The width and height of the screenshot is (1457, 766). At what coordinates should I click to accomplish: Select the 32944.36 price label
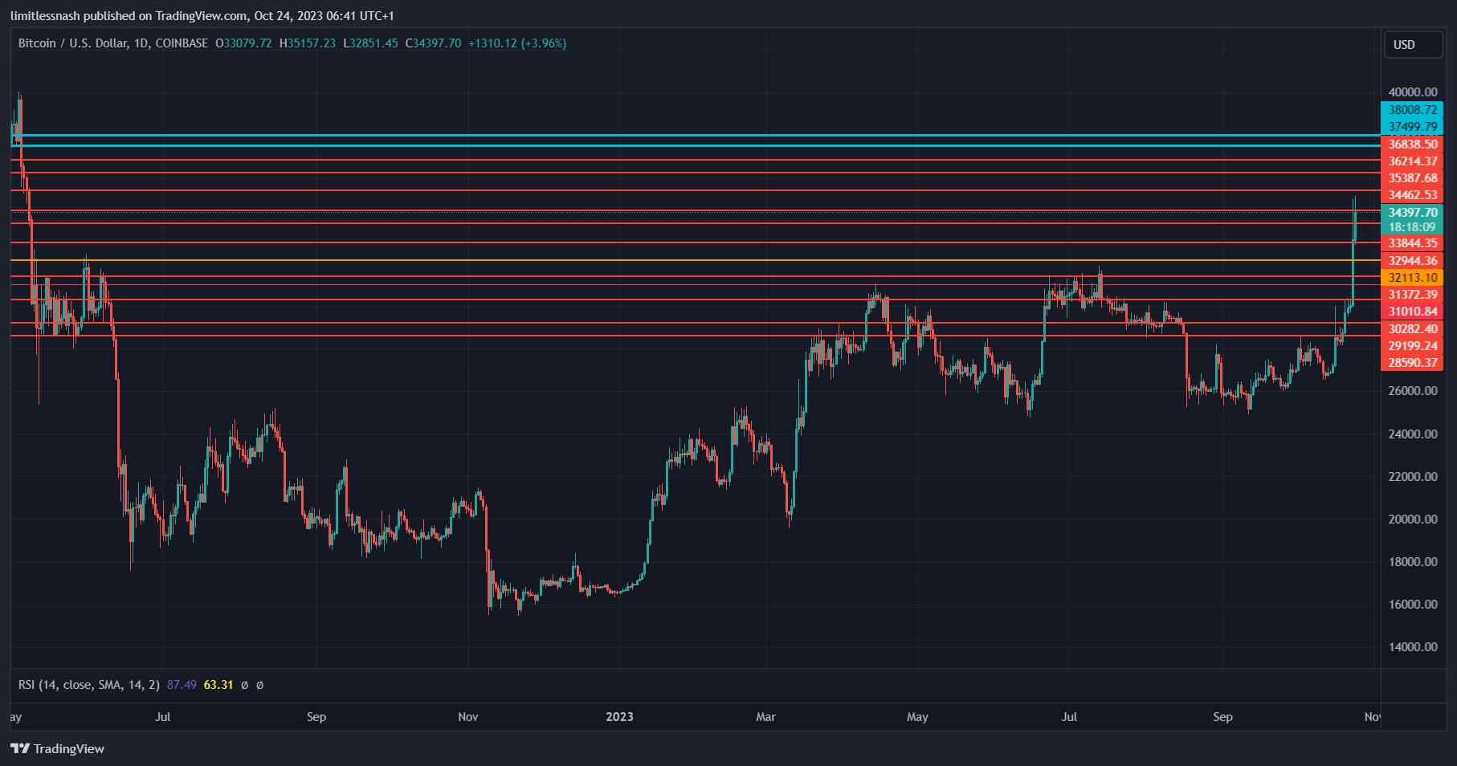1412,261
